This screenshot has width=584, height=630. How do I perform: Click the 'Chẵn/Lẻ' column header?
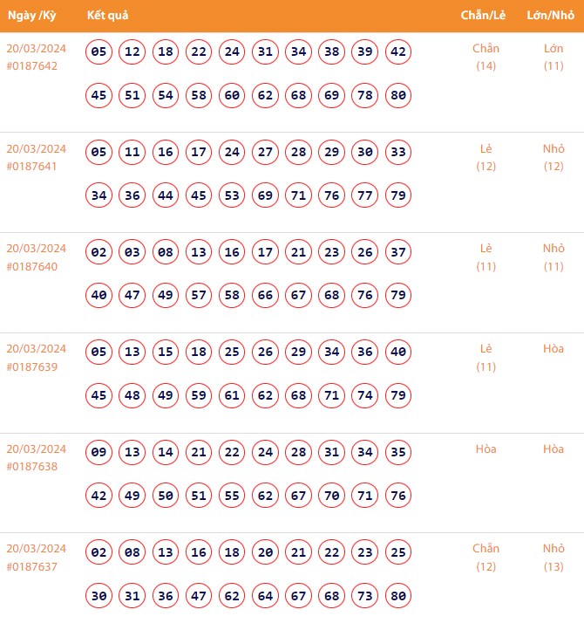[x=486, y=16]
